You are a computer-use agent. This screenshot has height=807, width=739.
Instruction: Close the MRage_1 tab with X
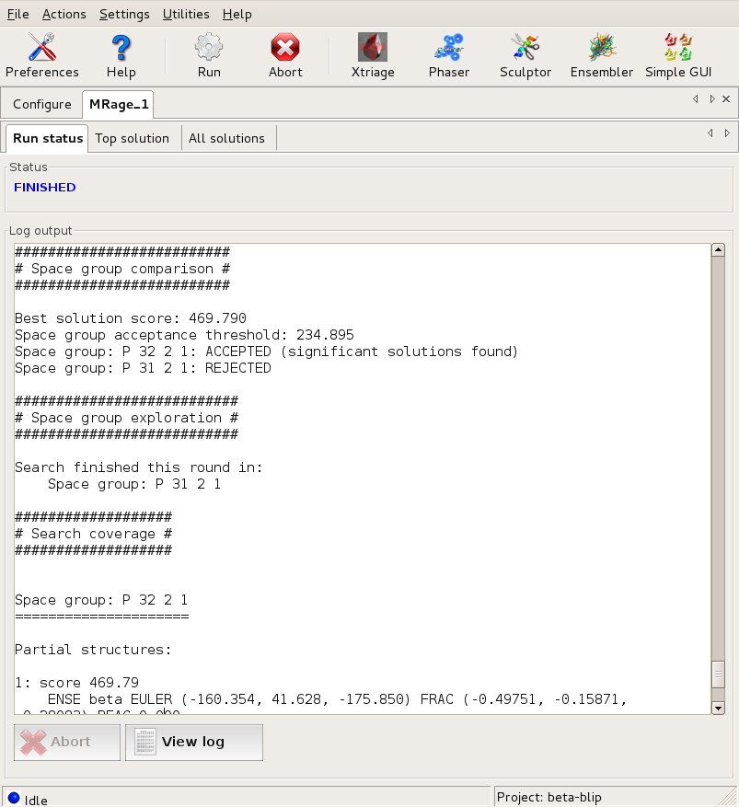pos(726,99)
